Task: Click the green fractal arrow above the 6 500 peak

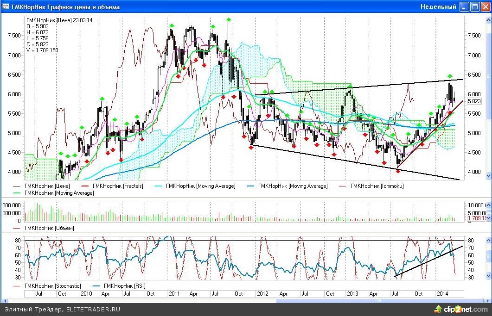Action: pos(449,76)
